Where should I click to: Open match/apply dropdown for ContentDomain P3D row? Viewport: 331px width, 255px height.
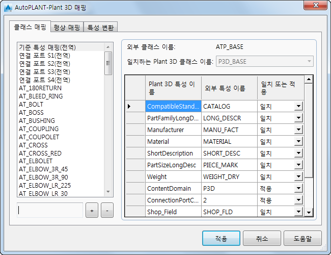(x=298, y=188)
